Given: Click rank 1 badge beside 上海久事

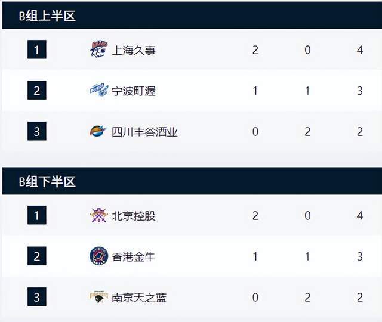Looking at the screenshot, I should 36,49.
